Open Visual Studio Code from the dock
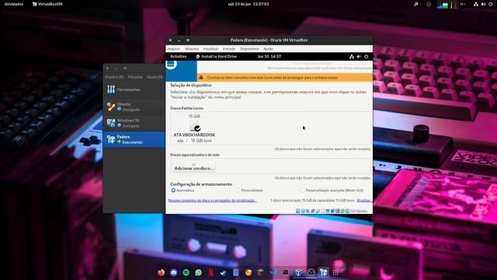Image resolution: width=497 pixels, height=280 pixels. (x=273, y=272)
